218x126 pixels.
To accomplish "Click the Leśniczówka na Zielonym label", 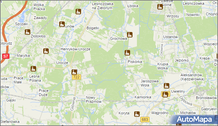I will point(103,6).
